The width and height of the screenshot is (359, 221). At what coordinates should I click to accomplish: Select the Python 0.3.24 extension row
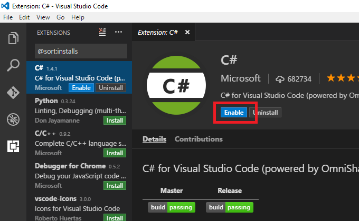[x=79, y=110]
